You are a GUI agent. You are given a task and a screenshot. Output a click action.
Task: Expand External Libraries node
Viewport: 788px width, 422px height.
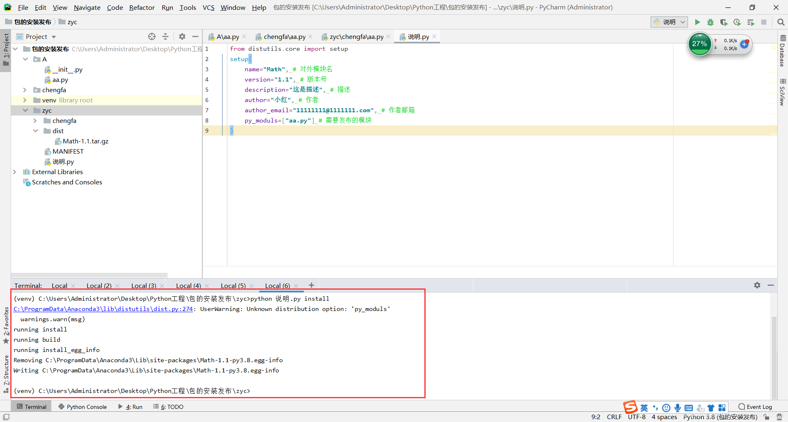tap(15, 172)
